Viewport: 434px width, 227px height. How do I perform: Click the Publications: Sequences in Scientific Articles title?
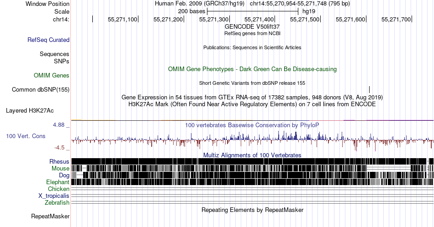coord(252,47)
